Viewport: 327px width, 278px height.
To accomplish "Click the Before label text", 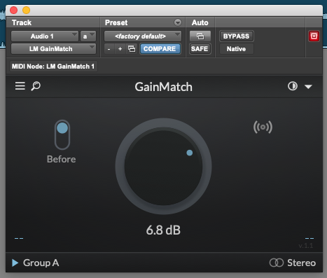I will 62,159.
